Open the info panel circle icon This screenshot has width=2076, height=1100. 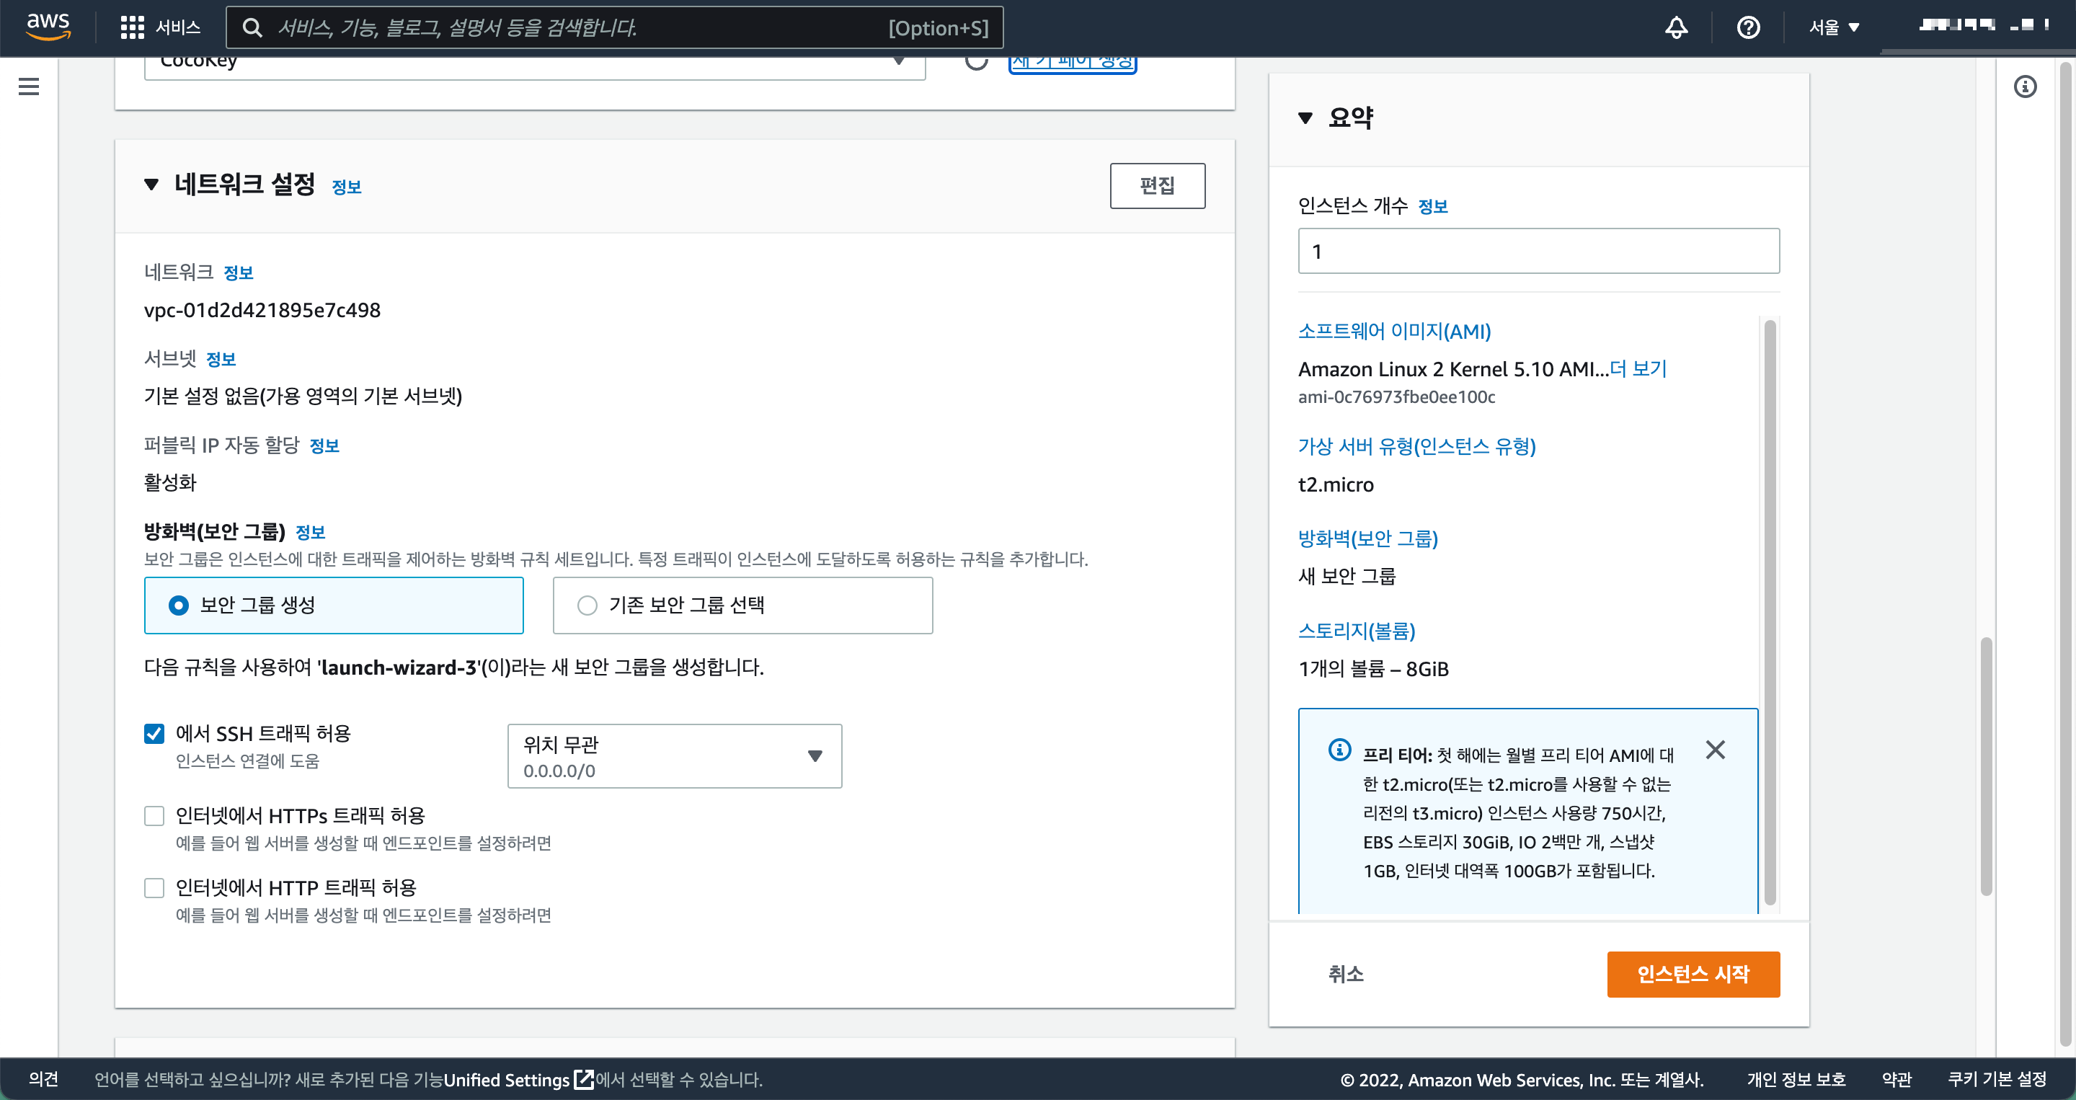point(2024,87)
